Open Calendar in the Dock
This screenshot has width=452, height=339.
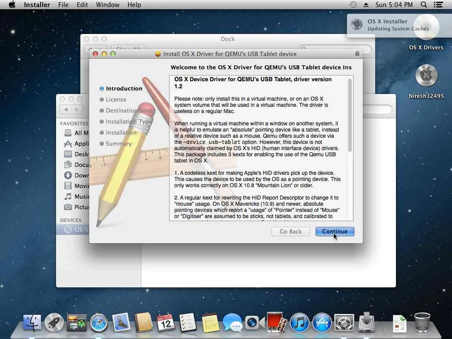166,322
